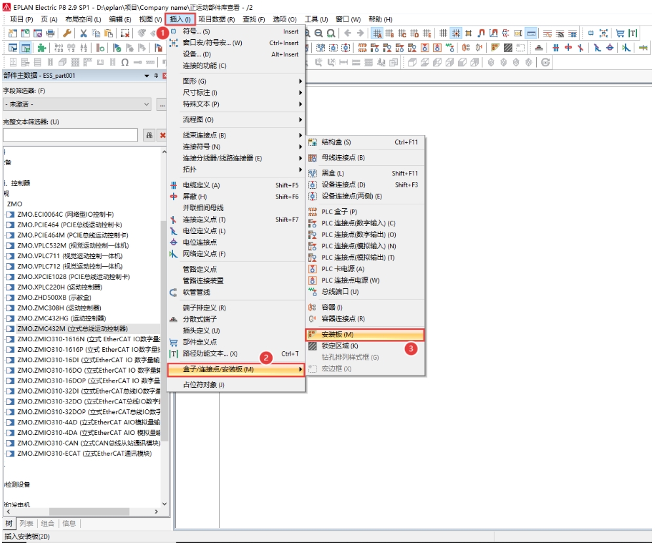
Task: Click the wrench settings toolbar icon
Action: 67,33
